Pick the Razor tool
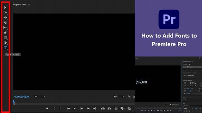Viewport: 202px width, 113px height. [5, 23]
